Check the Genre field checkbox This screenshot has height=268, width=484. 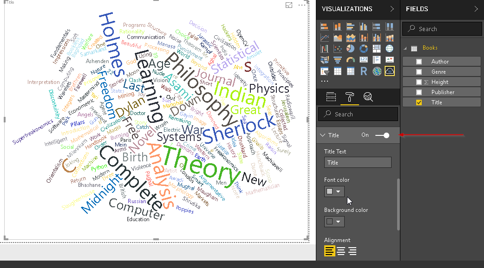click(x=419, y=72)
